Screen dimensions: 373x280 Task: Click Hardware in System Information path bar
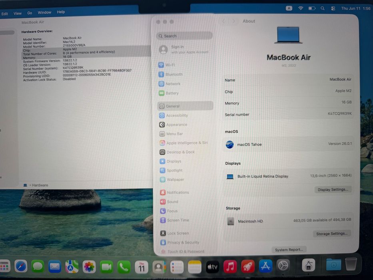40,185
